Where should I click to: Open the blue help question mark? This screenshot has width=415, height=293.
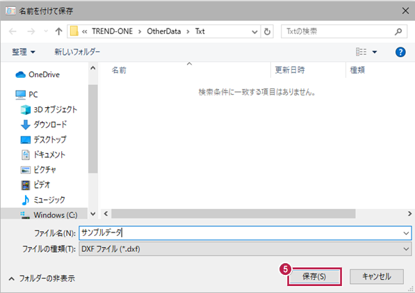[x=400, y=52]
